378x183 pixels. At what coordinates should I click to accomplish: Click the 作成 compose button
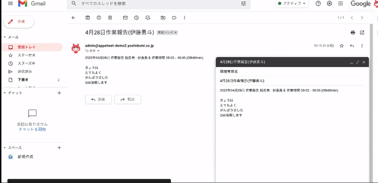point(19,22)
